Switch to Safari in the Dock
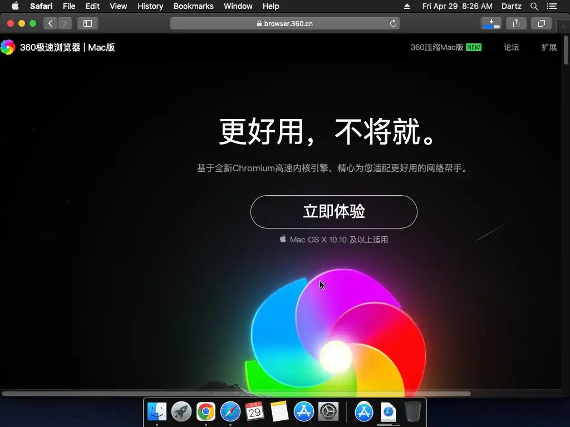570x427 pixels. point(230,412)
